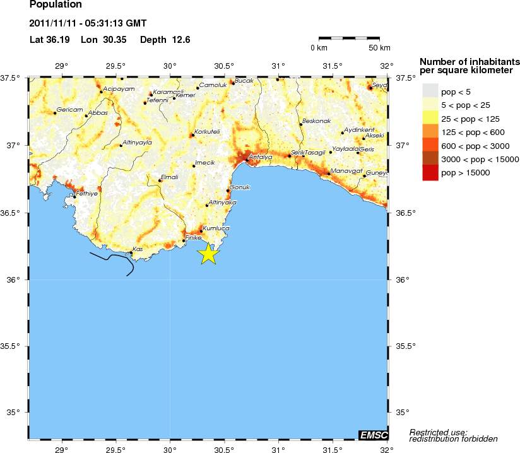Select the Acipayam town marker
Viewport: 520px width, 453px height.
point(101,92)
